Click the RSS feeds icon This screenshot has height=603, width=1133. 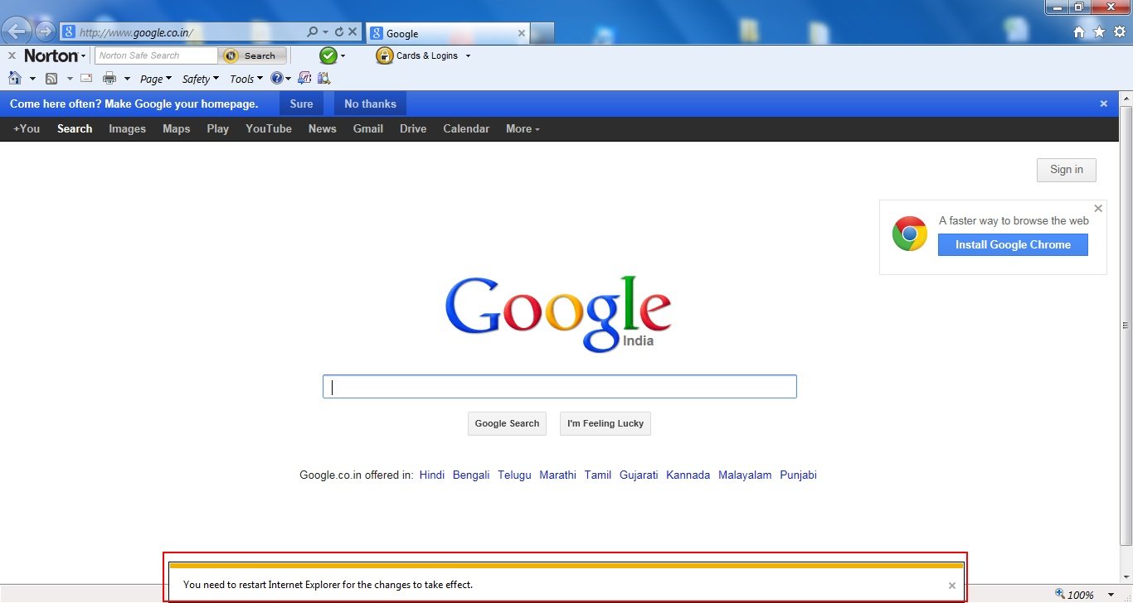click(x=51, y=79)
